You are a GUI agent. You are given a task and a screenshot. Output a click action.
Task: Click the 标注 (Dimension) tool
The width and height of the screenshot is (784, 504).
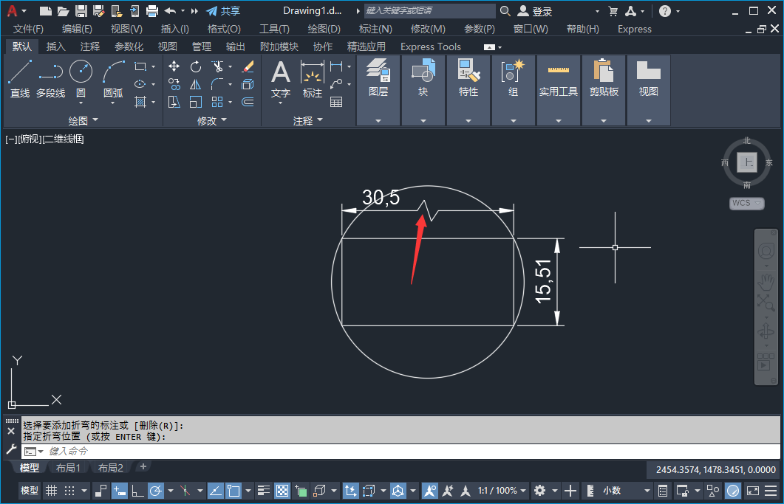click(313, 79)
